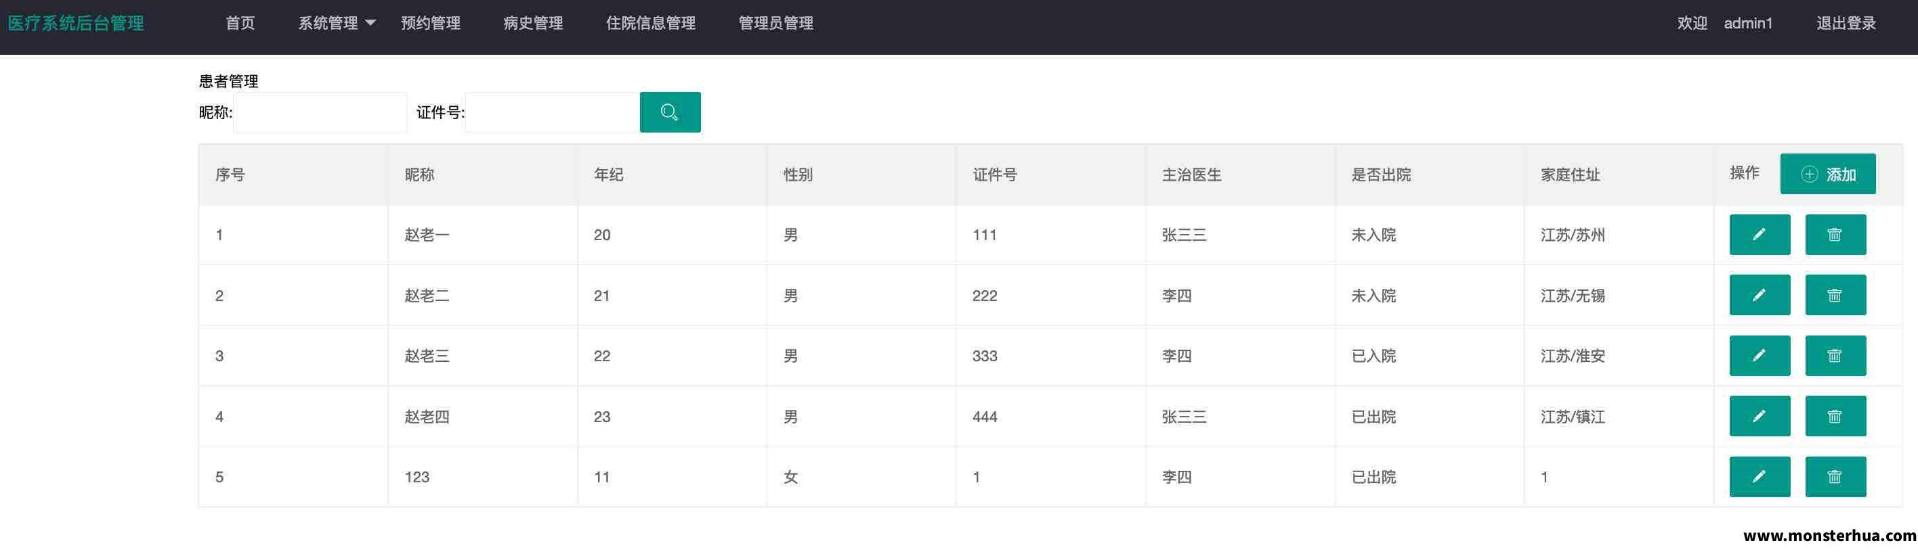The width and height of the screenshot is (1918, 556).
Task: Focus the 昵称 search input field
Action: (320, 112)
